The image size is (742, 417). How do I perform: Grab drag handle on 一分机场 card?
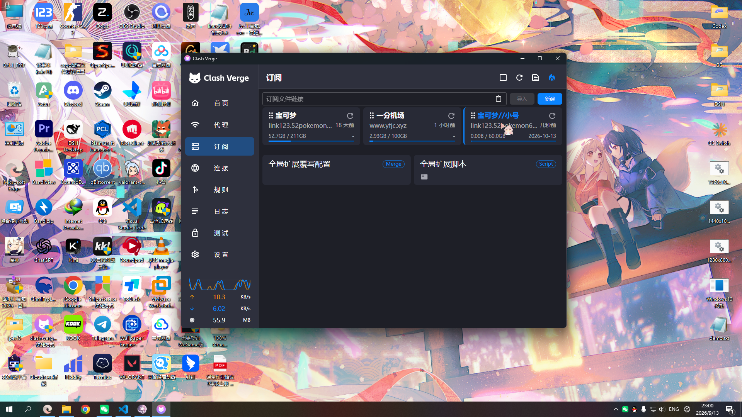click(372, 115)
